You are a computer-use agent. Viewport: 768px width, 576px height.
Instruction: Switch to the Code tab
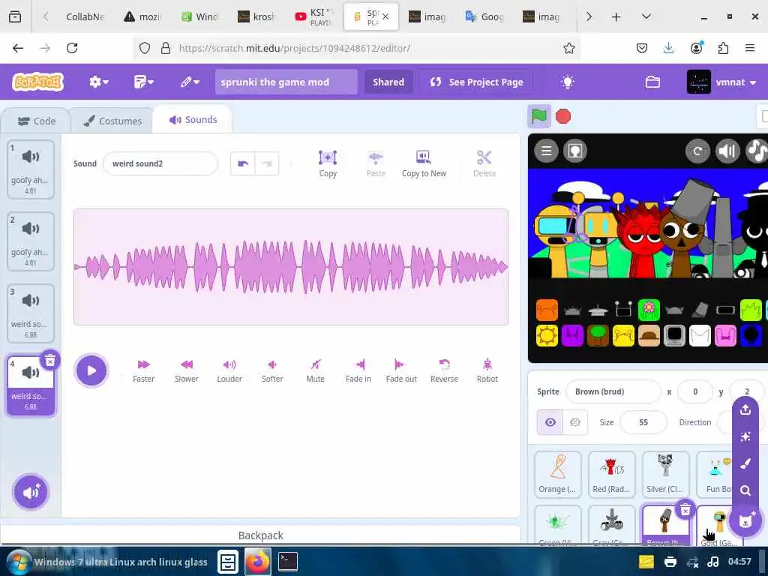(36, 121)
